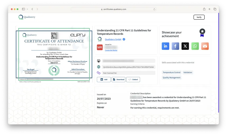Open Safari share menu icon
The height and width of the screenshot is (135, 227).
pyautogui.click(x=204, y=9)
